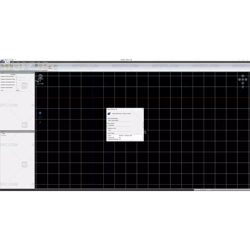Click the AGForm-3D application logo button
The width and height of the screenshot is (250, 250).
point(2,61)
